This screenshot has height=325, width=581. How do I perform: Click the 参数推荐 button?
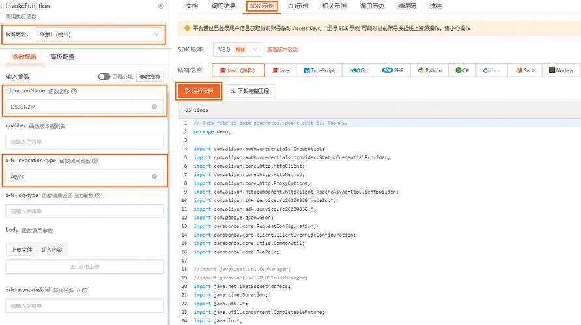click(150, 77)
